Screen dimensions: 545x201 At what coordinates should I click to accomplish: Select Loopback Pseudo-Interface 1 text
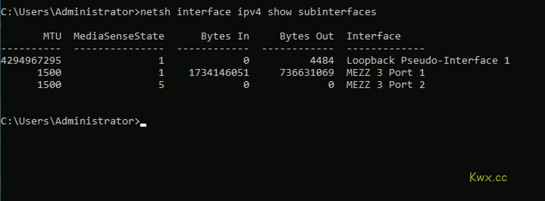pos(428,61)
